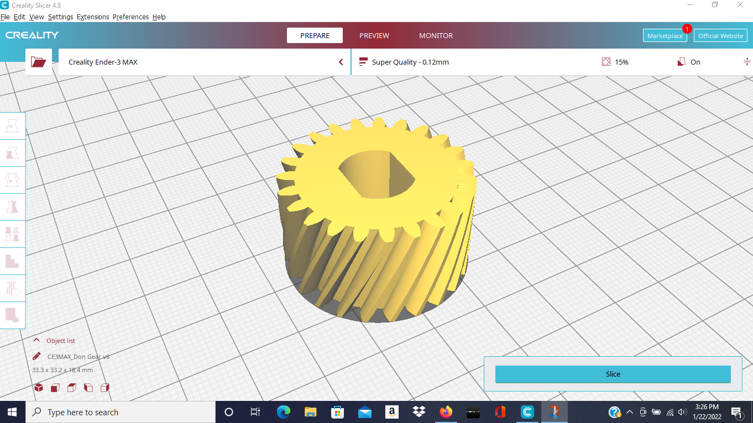The height and width of the screenshot is (423, 753).
Task: Open the build plate adhesion setting
Action: [x=747, y=62]
